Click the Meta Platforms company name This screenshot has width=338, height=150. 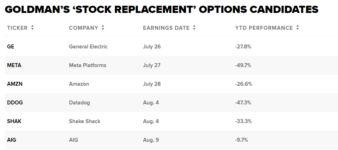click(x=88, y=65)
